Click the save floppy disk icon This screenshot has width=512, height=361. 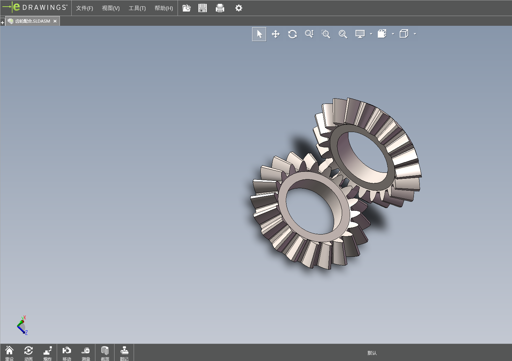point(203,8)
